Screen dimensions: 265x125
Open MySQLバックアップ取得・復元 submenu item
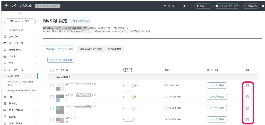21,83
